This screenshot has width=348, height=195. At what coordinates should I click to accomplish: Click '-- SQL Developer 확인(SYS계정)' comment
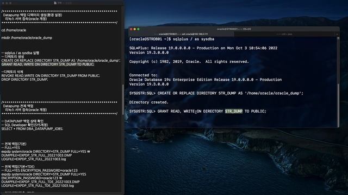24,125
